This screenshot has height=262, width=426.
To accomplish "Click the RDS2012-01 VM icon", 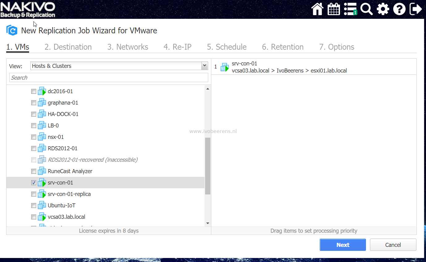I will point(42,148).
